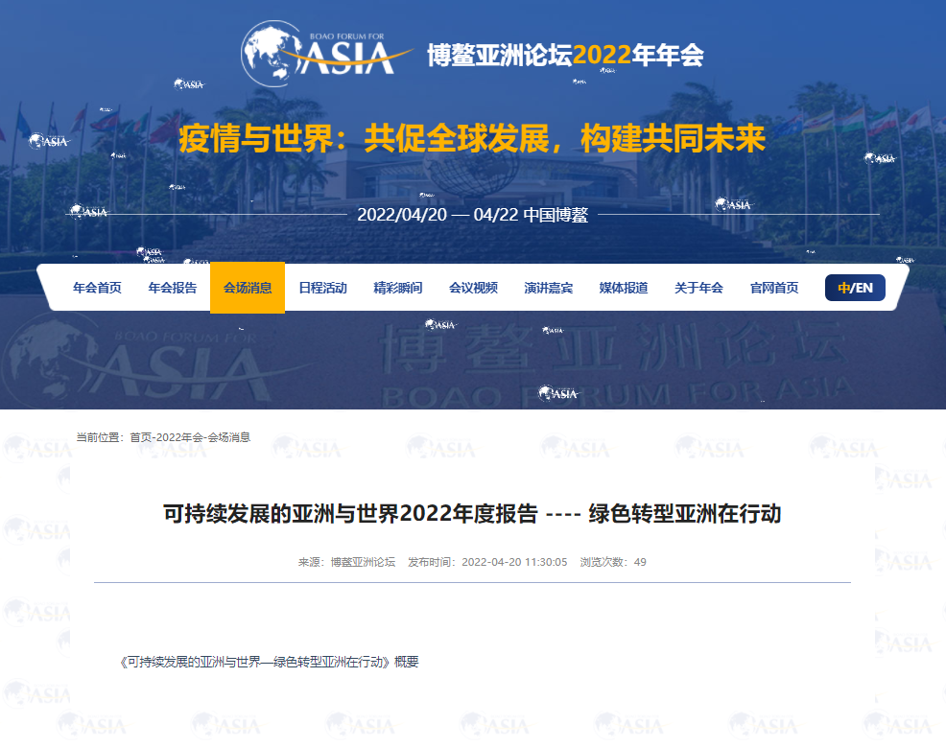Viewport: 946px width, 748px height.
Task: Click the date line 2022/04/20 — 04/22 中国博鳌
Action: [472, 215]
